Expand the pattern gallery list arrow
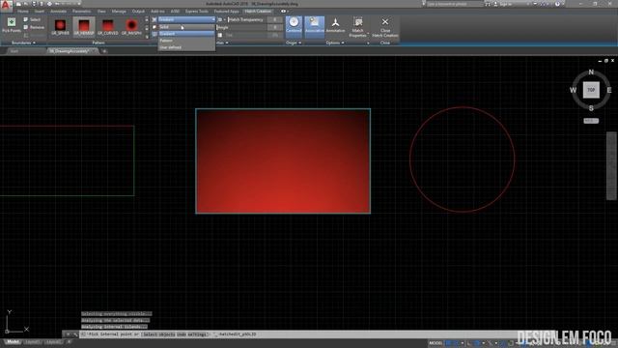 (147, 36)
